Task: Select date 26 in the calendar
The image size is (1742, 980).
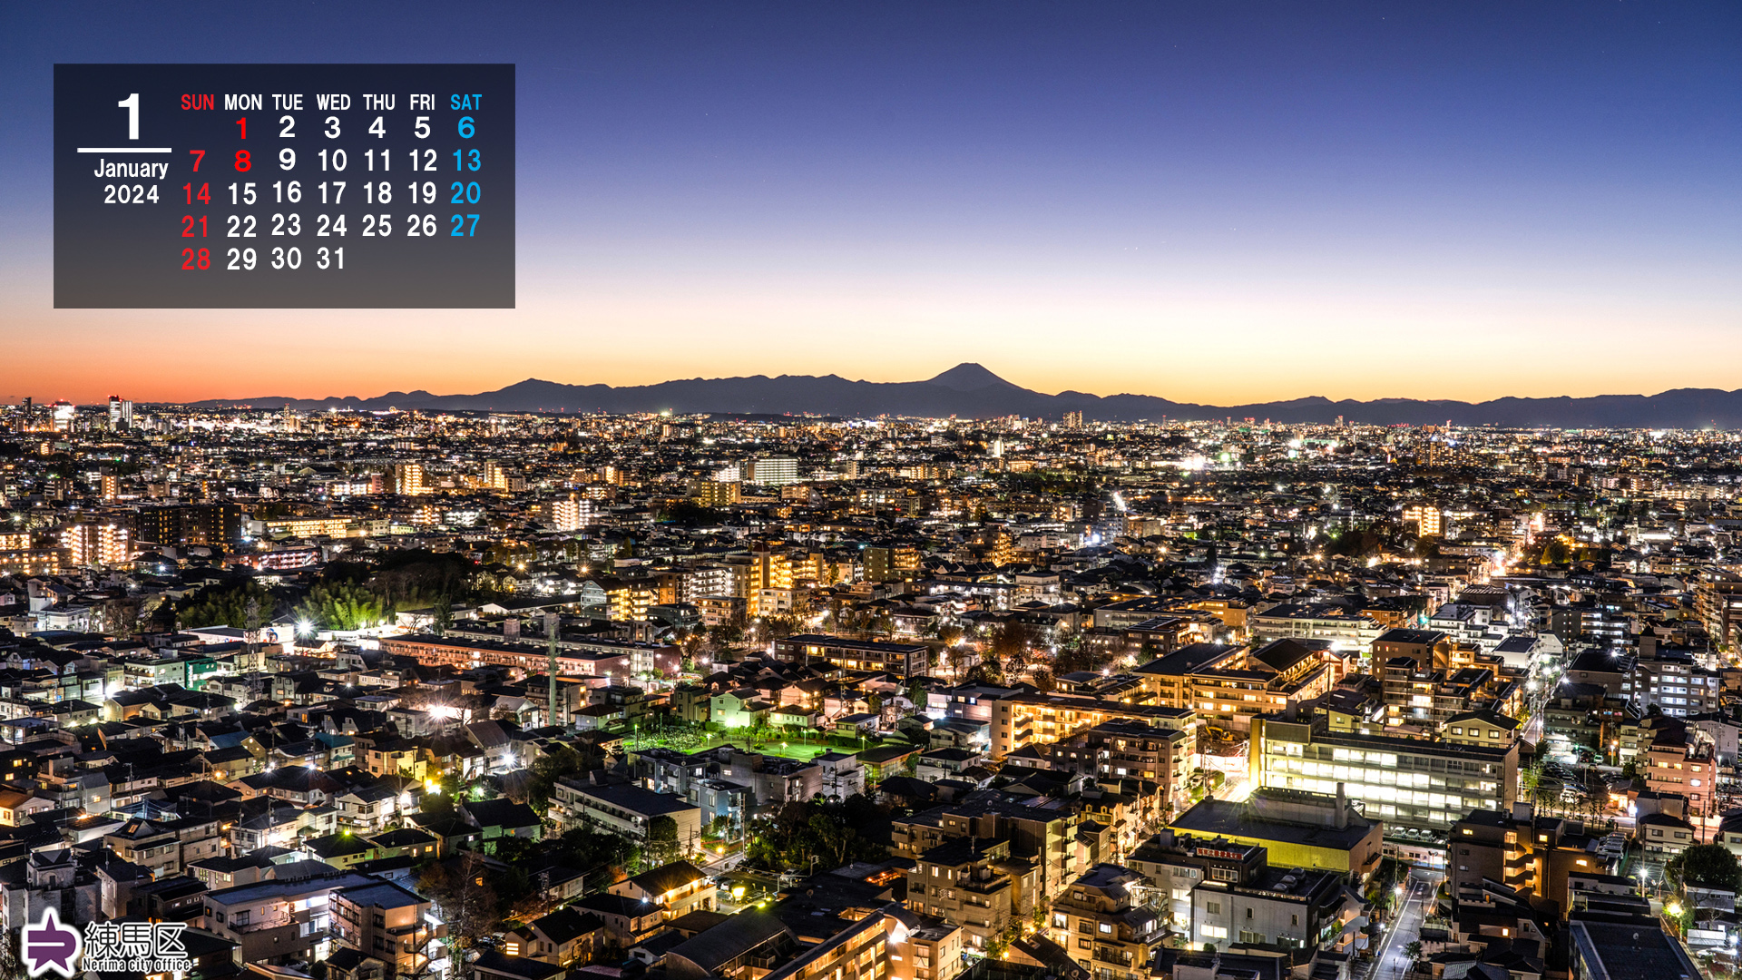Action: 422,226
